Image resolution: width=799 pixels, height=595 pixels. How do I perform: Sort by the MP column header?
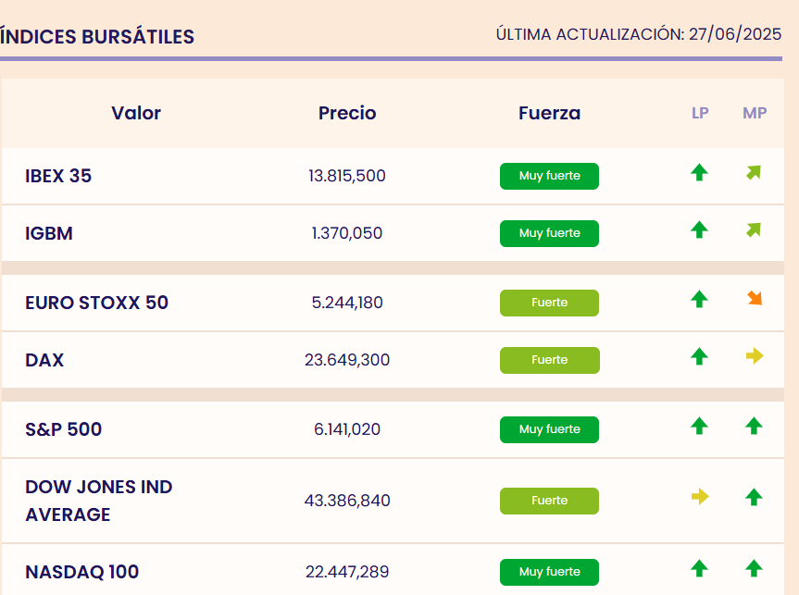click(755, 113)
